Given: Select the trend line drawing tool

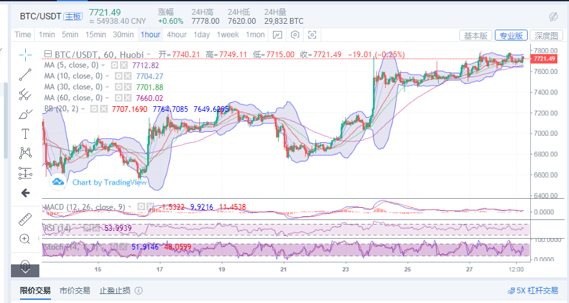Looking at the screenshot, I should coord(25,74).
